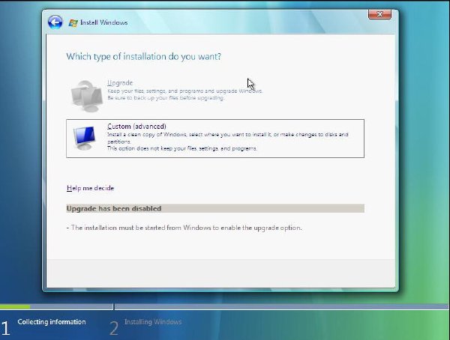Click 'Keep your files, settings, and programs' description

(x=184, y=91)
